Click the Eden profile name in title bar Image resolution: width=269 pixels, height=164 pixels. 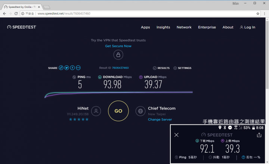point(235,3)
